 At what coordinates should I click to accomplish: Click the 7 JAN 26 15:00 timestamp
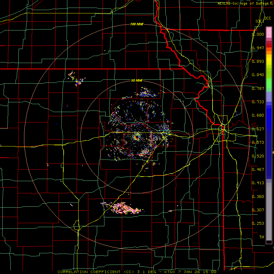[197, 272]
